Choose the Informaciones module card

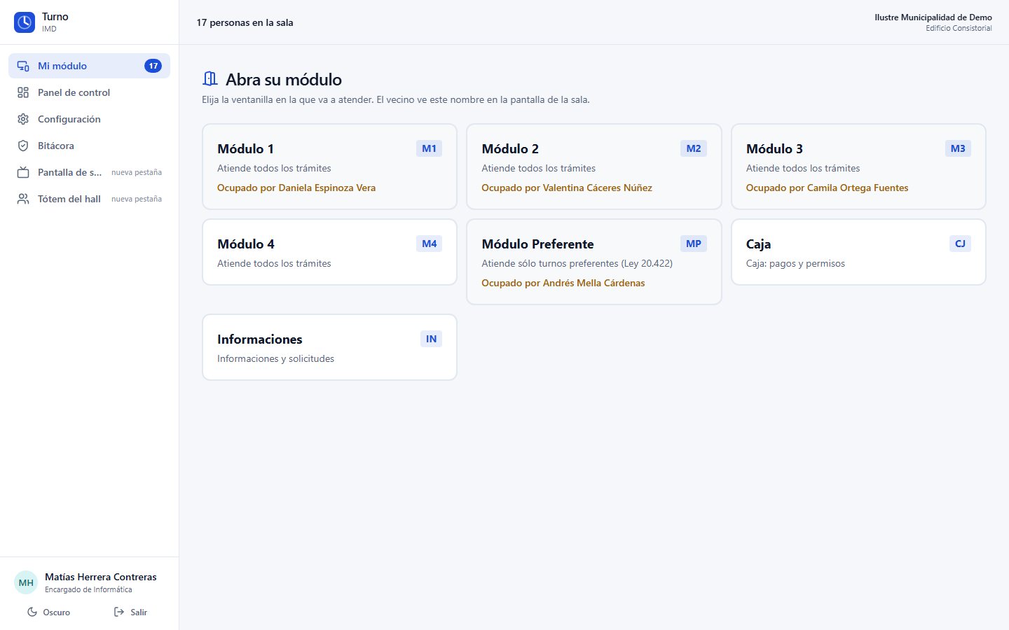(329, 347)
